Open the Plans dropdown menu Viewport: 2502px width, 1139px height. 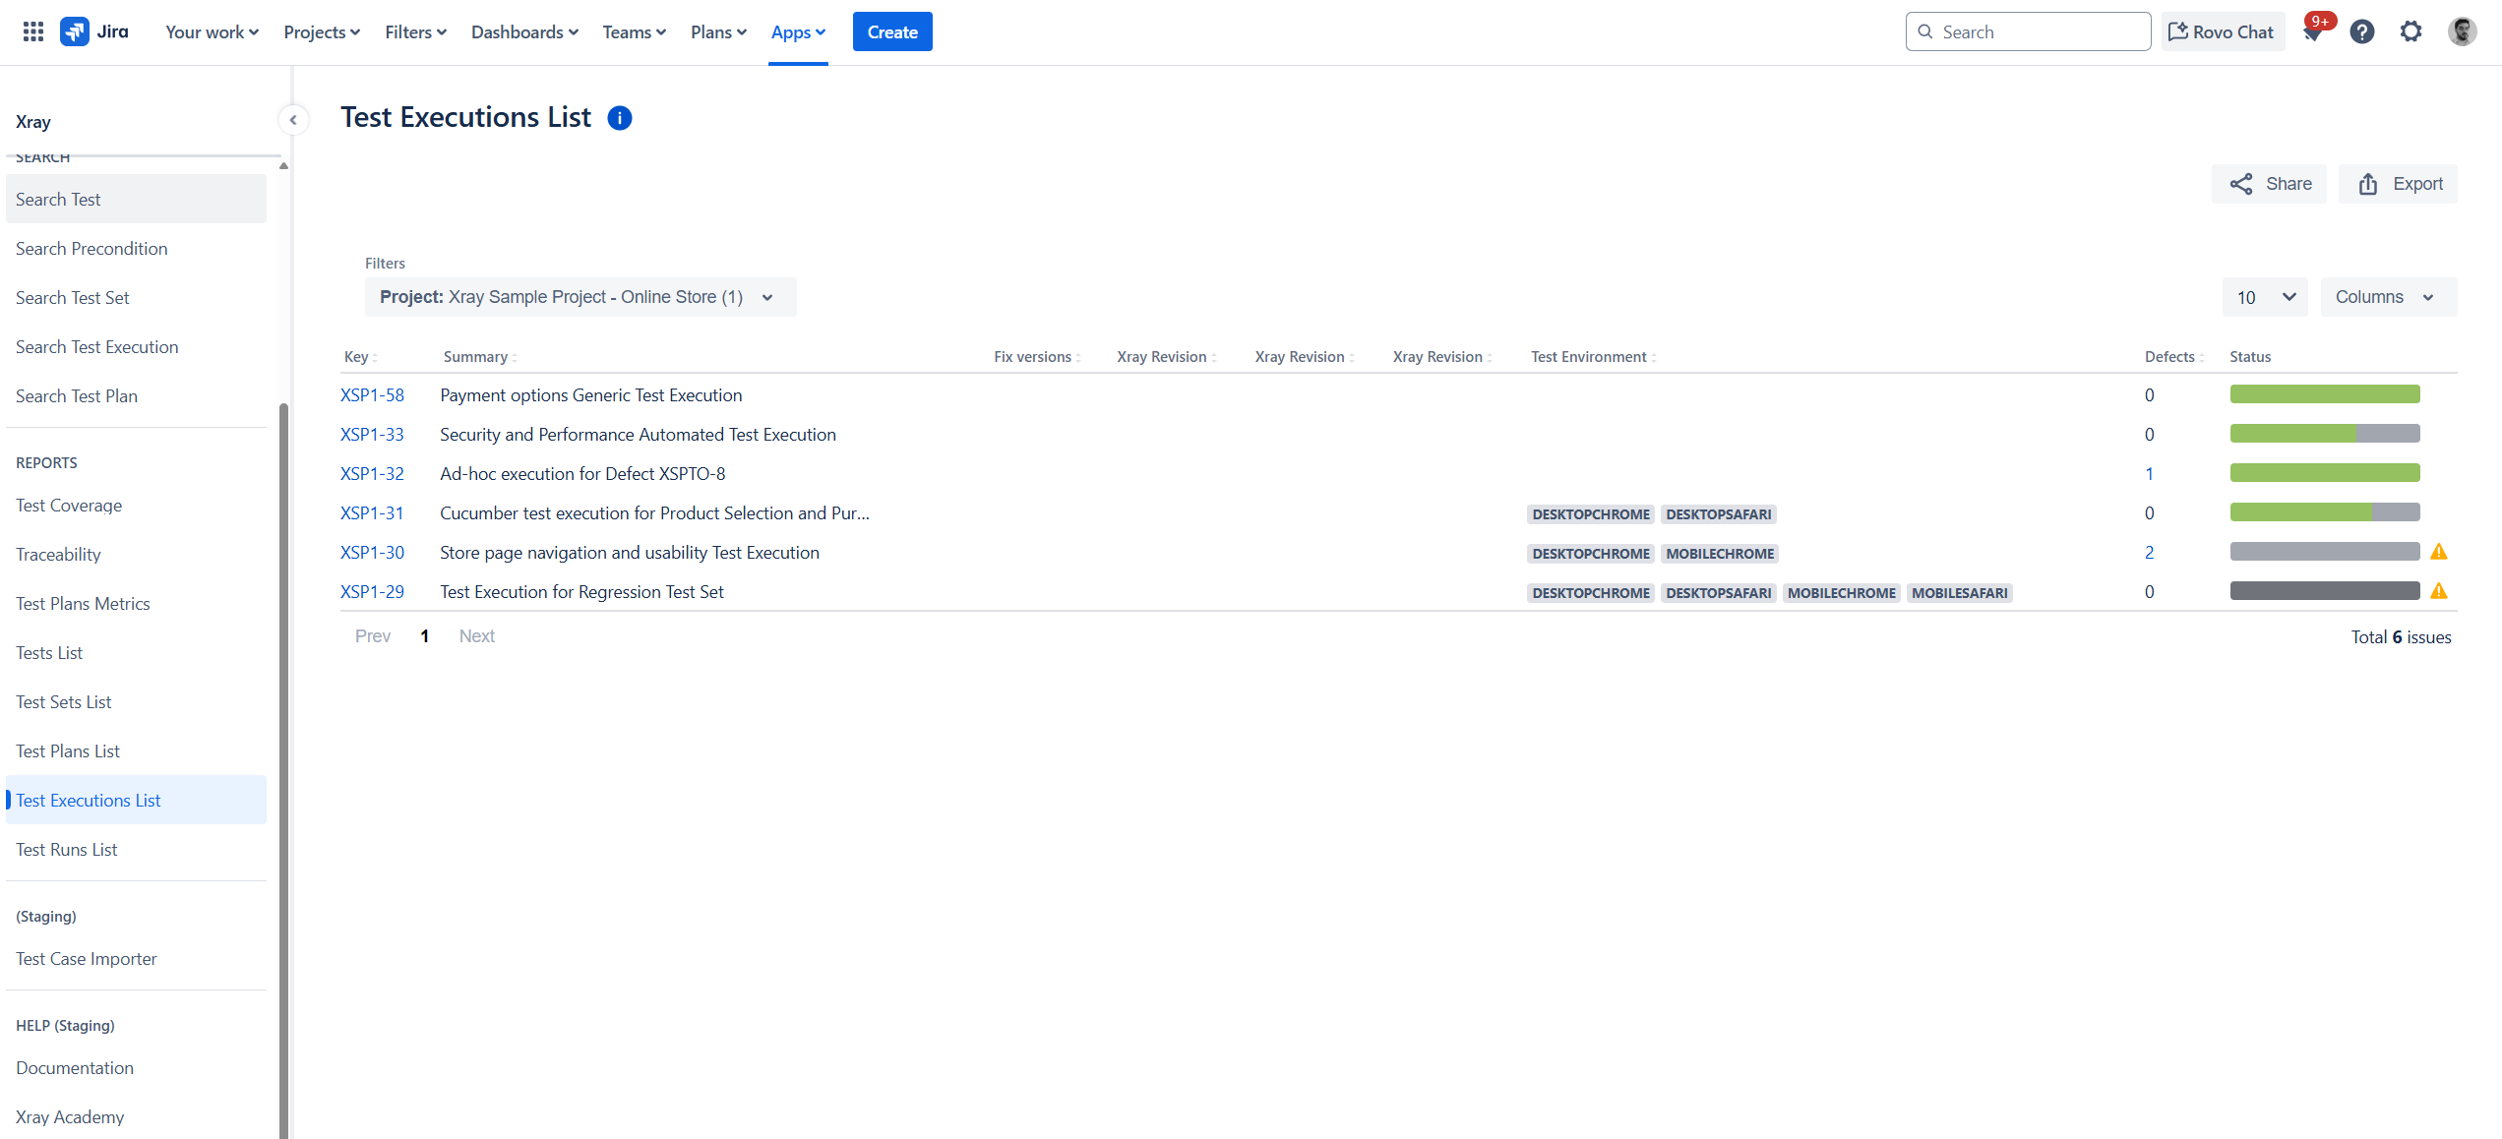718,31
